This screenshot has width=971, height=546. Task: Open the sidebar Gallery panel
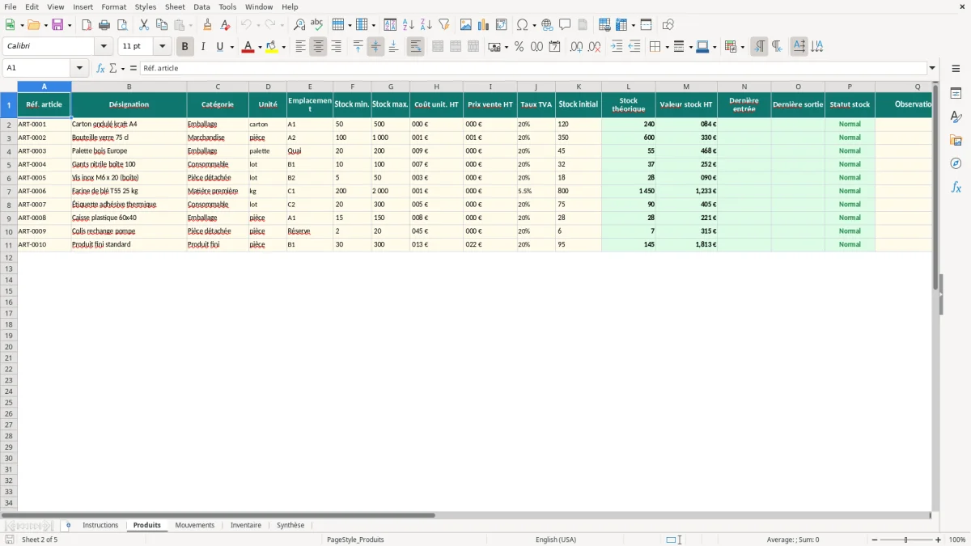point(956,140)
